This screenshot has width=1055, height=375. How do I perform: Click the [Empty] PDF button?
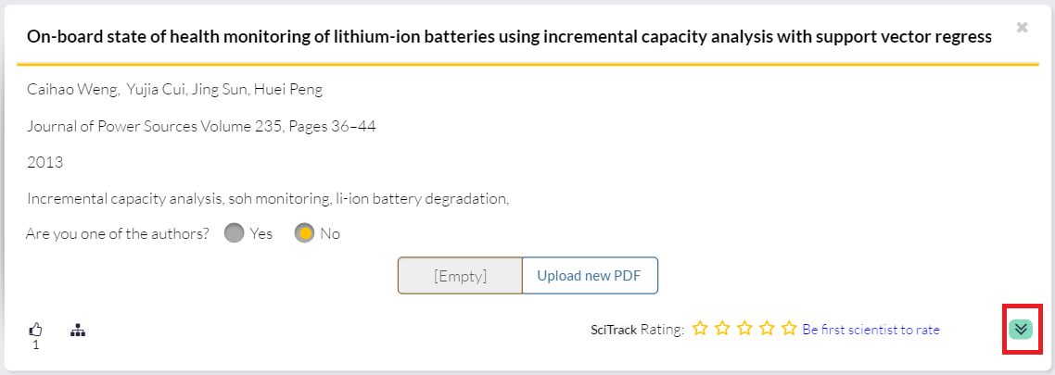point(460,276)
